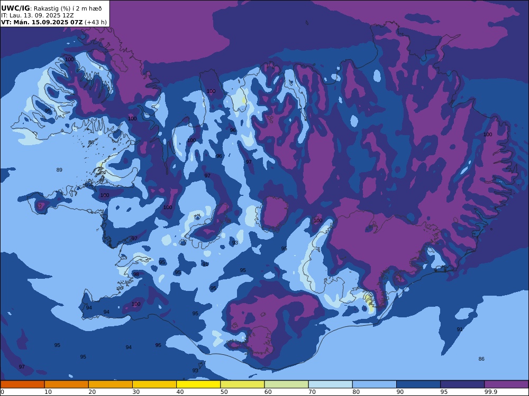Click the '50' color scale label
The width and height of the screenshot is (529, 396).
224,392
